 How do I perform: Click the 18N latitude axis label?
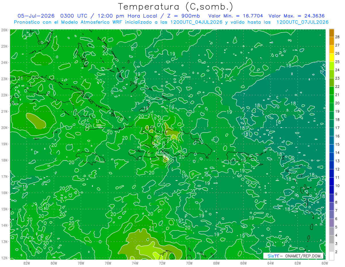[4, 160]
